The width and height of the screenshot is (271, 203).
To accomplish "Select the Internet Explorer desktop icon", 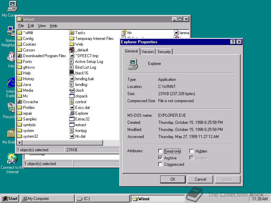I will [12, 83].
